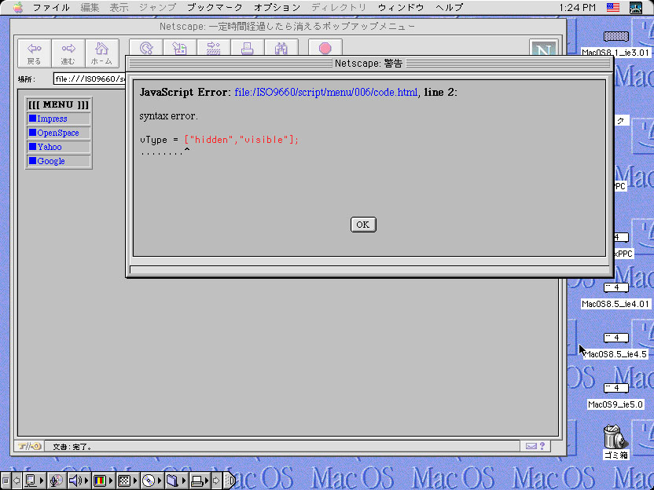Open the computer network control strip module
This screenshot has width=654, height=490.
pyautogui.click(x=34, y=481)
